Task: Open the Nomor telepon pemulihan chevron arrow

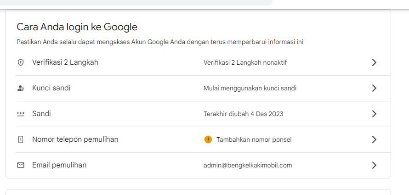Action: click(374, 139)
